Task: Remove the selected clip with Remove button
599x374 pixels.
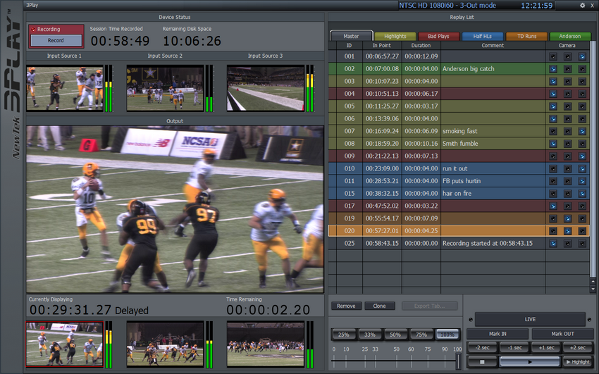Action: (x=346, y=306)
